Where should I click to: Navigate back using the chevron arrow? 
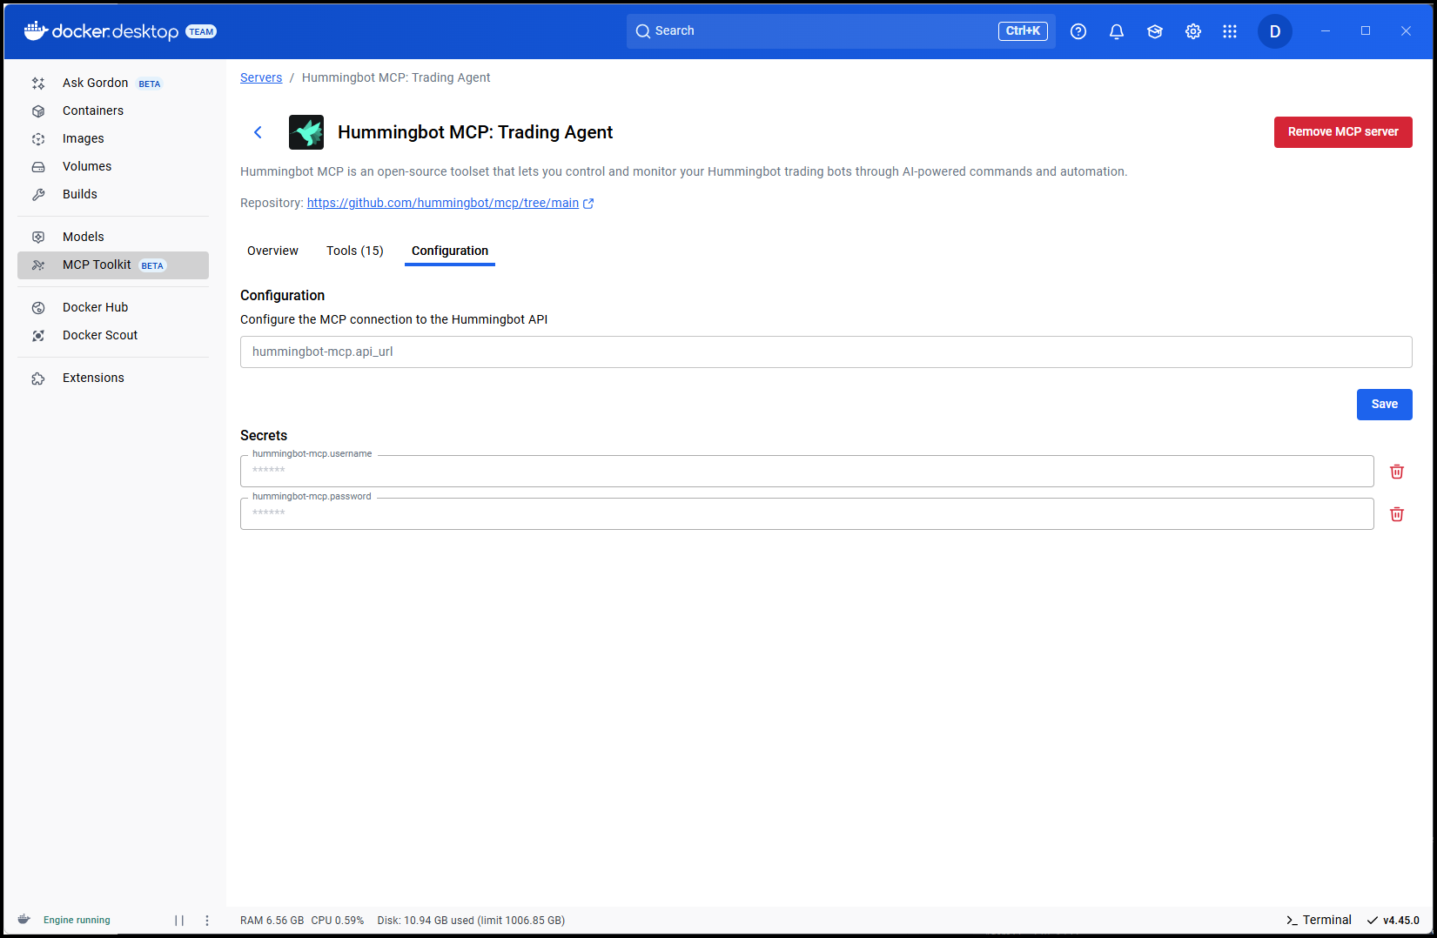tap(258, 132)
